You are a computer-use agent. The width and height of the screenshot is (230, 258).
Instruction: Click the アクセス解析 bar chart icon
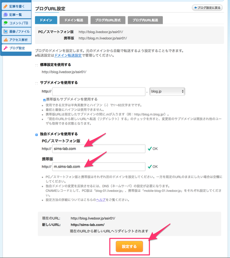point(6,40)
